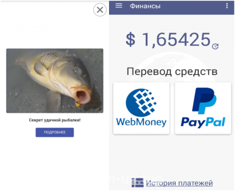Click the ПОДРОБНЕЕ button
This screenshot has height=191, width=235.
(55, 132)
